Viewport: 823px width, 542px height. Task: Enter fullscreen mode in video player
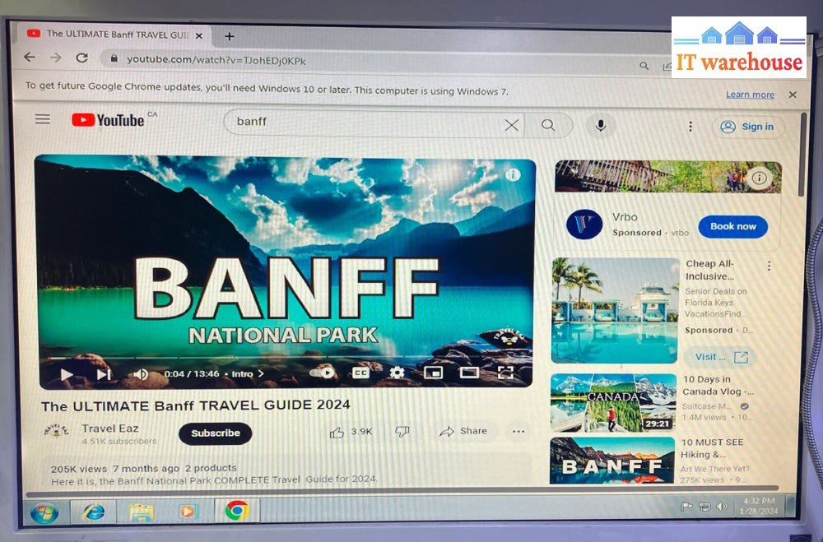click(505, 373)
